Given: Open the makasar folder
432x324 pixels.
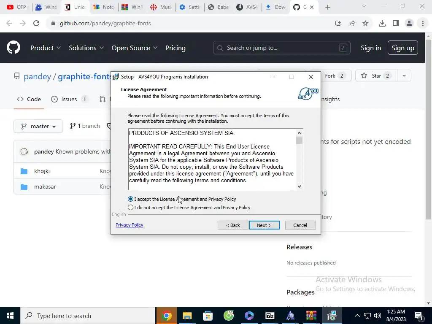Looking at the screenshot, I should [45, 186].
